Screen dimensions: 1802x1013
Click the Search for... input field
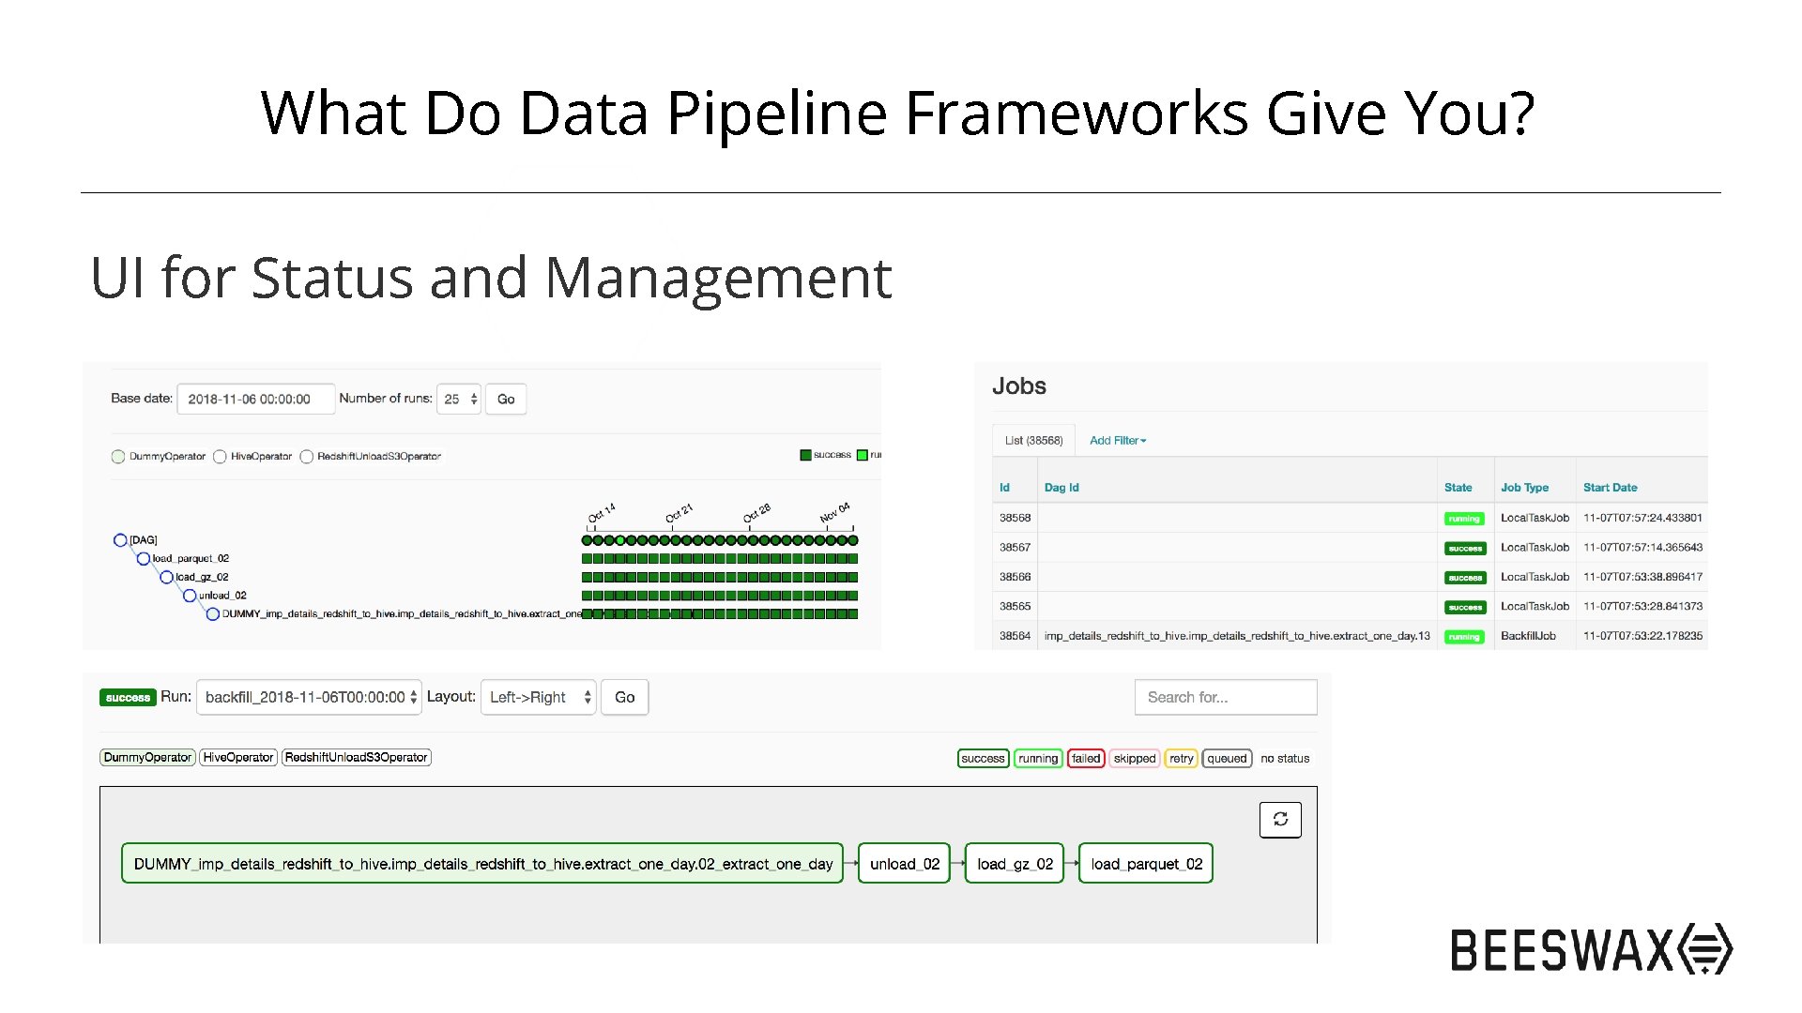(x=1225, y=698)
